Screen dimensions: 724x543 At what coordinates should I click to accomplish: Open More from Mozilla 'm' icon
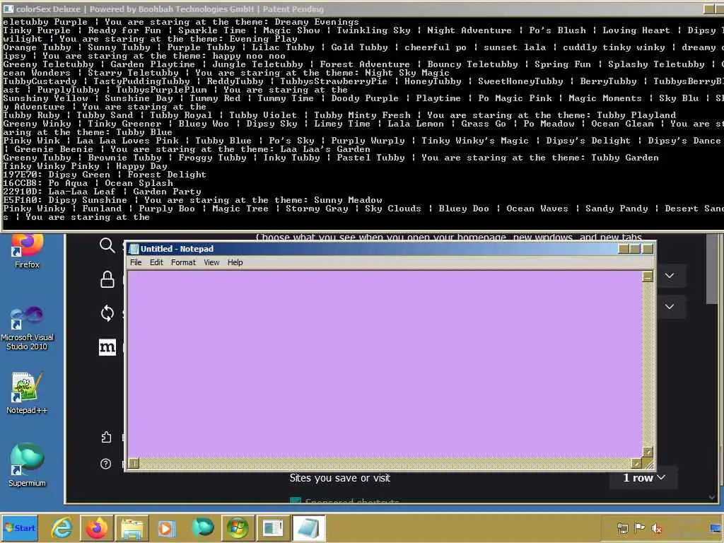coord(107,347)
